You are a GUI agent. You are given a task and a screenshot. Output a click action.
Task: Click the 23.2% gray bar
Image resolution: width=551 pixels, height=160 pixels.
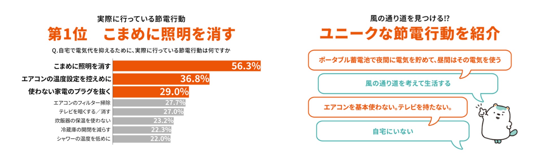pyautogui.click(x=143, y=121)
